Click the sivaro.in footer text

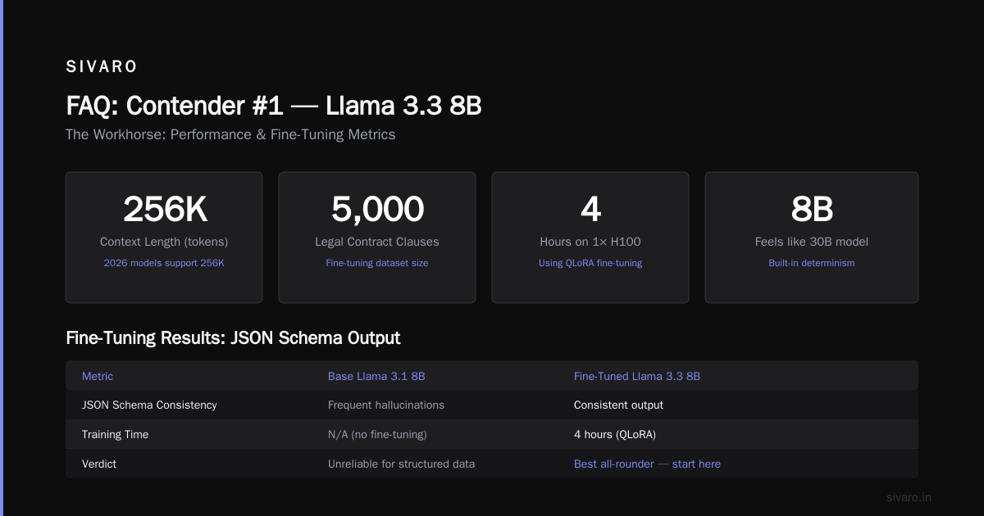click(909, 497)
